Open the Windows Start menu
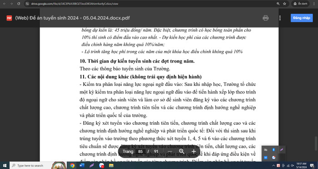318x169 pixels. click(5, 165)
